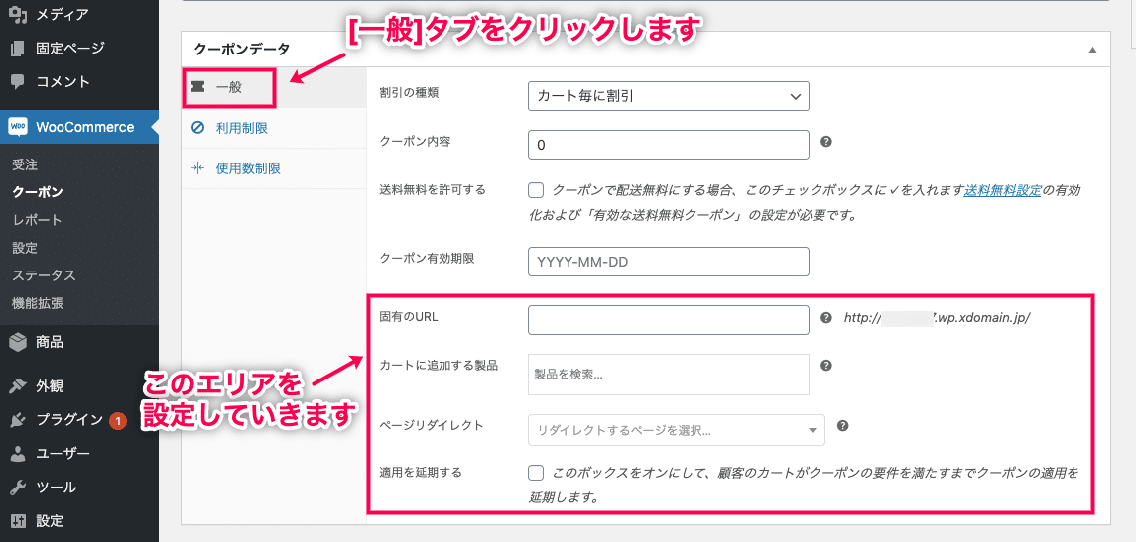The image size is (1136, 542).
Task: Click the wp.xdomain.jp URL text
Action: [x=937, y=318]
